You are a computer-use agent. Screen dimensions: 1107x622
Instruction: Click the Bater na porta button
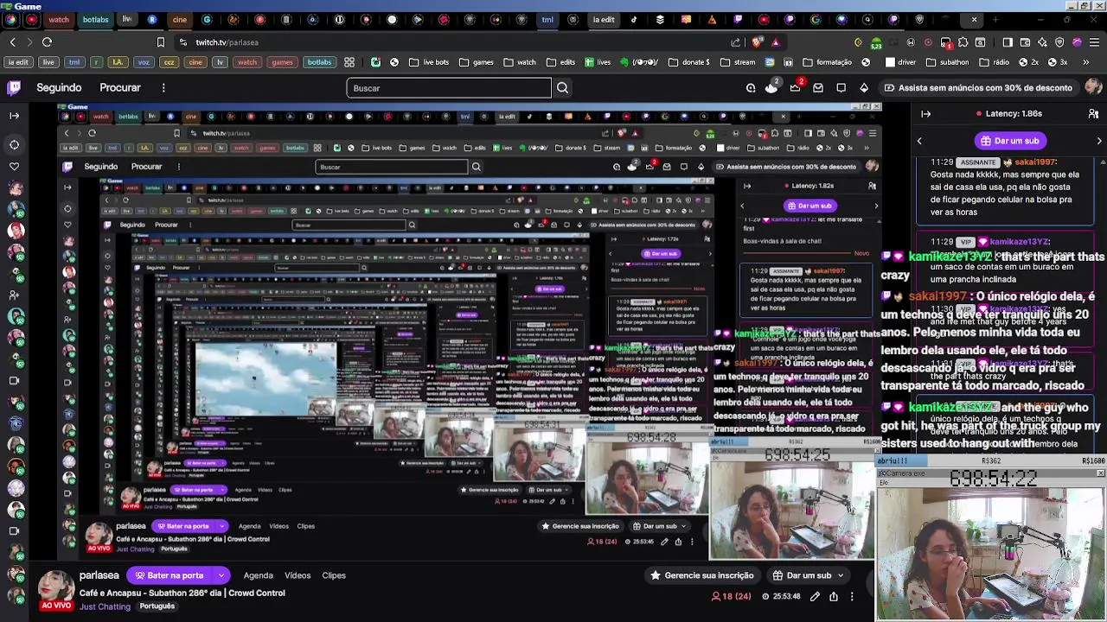[x=170, y=575]
